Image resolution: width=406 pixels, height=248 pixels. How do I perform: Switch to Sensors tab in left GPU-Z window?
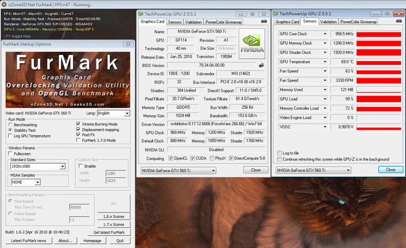(x=175, y=22)
